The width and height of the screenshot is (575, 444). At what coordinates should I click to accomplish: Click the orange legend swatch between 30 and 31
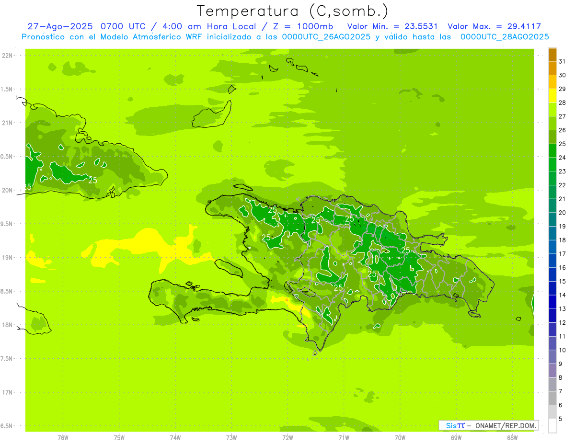tap(552, 68)
